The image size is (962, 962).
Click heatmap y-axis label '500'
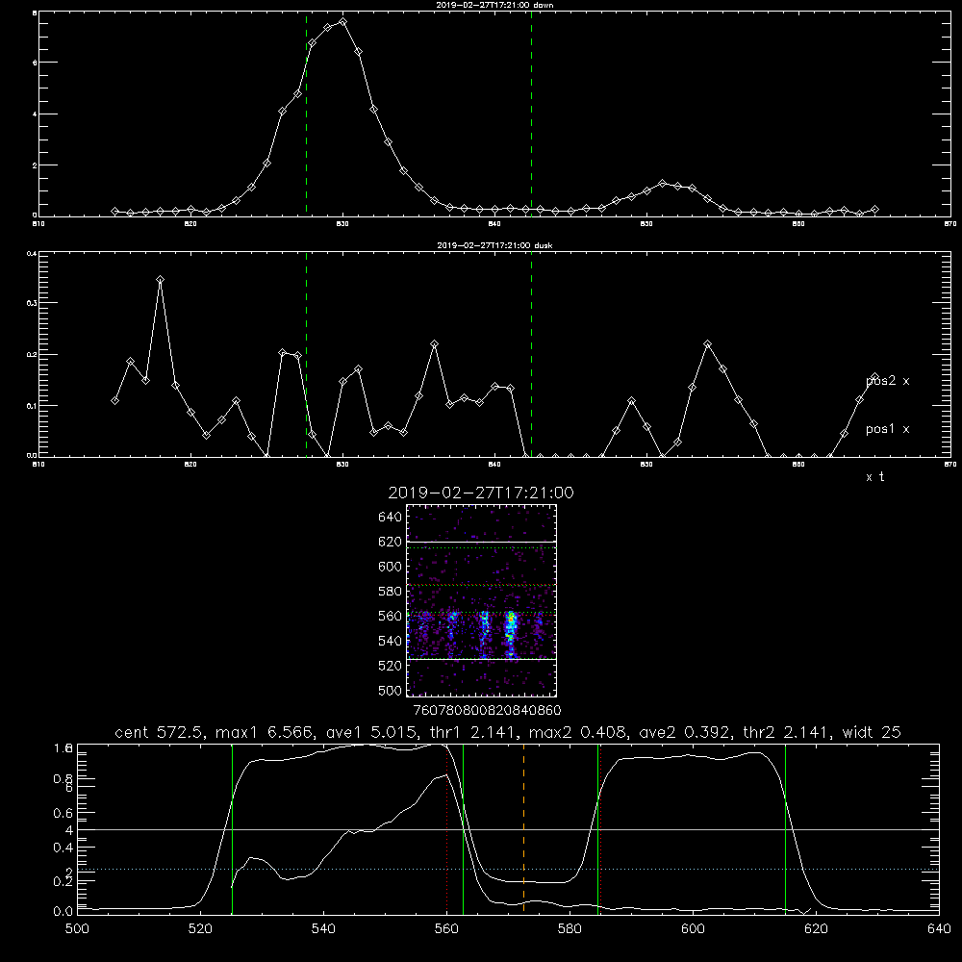[x=391, y=691]
